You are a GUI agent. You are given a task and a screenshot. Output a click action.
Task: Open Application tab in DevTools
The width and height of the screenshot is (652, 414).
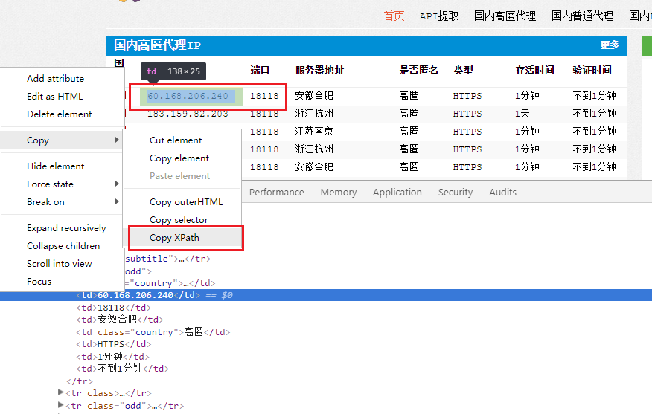(397, 193)
